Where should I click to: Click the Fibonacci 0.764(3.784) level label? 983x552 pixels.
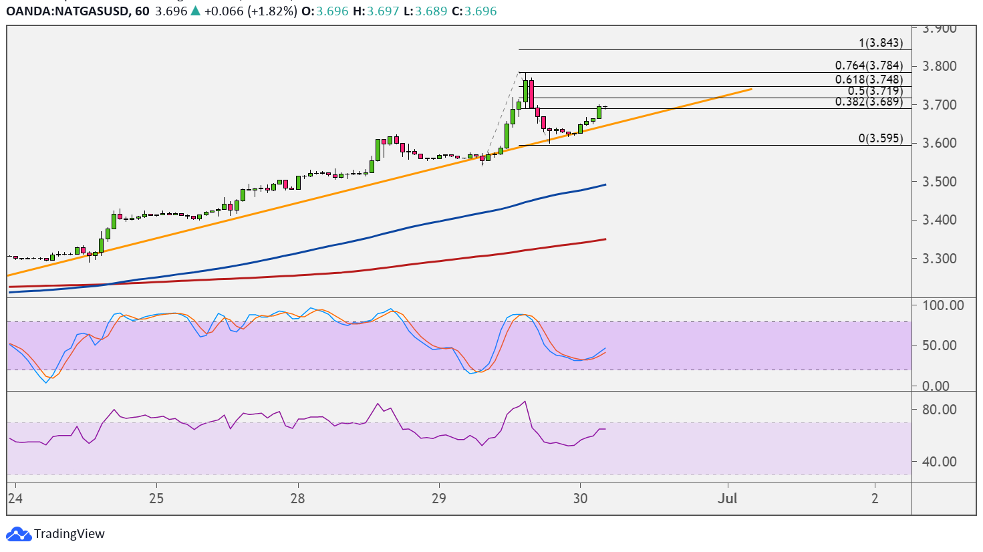pyautogui.click(x=869, y=65)
